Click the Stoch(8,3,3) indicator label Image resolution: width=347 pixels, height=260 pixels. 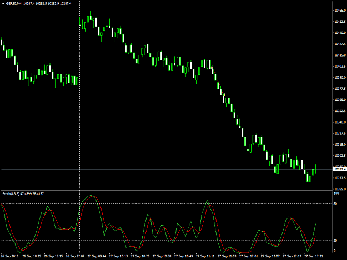point(23,194)
